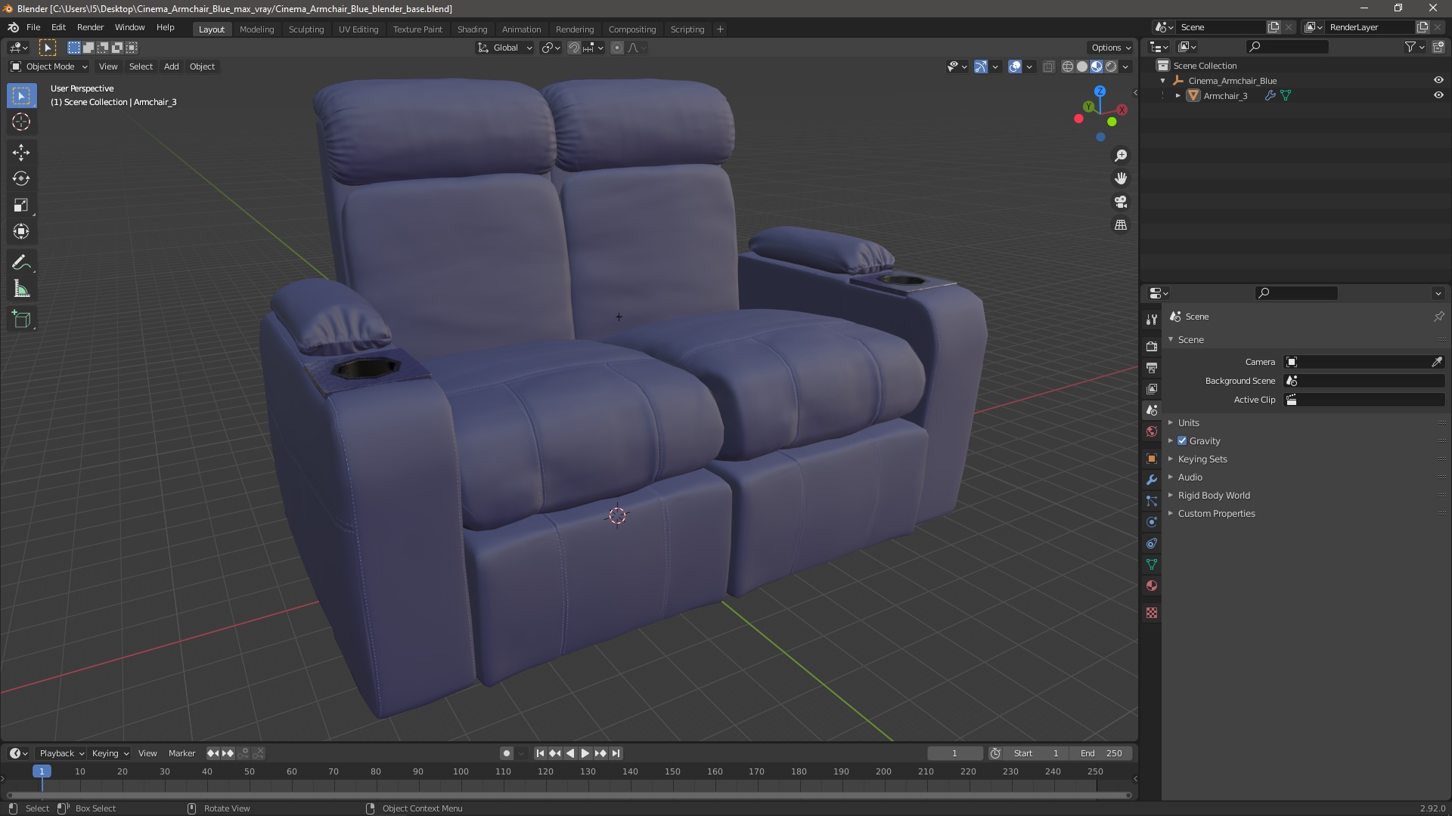1452x816 pixels.
Task: Open Material properties tab
Action: pyautogui.click(x=1152, y=586)
